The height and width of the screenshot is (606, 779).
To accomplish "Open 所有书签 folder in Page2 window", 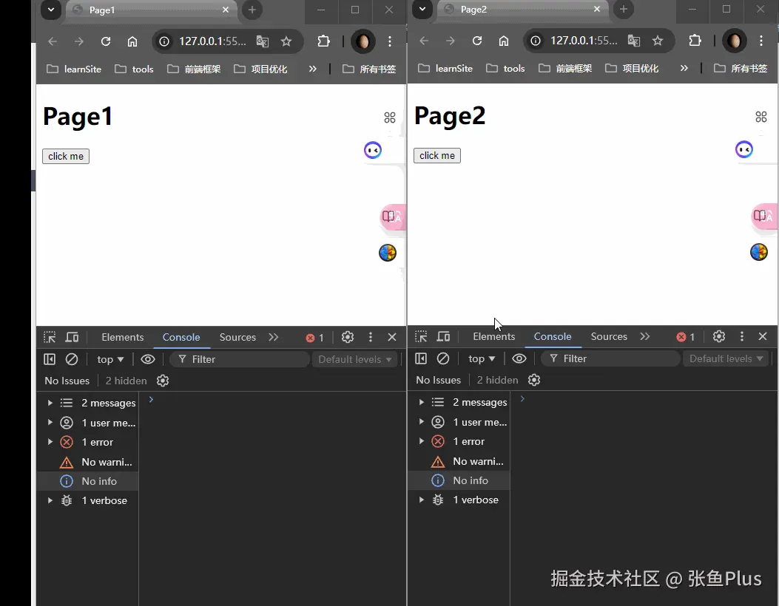I will tap(741, 69).
